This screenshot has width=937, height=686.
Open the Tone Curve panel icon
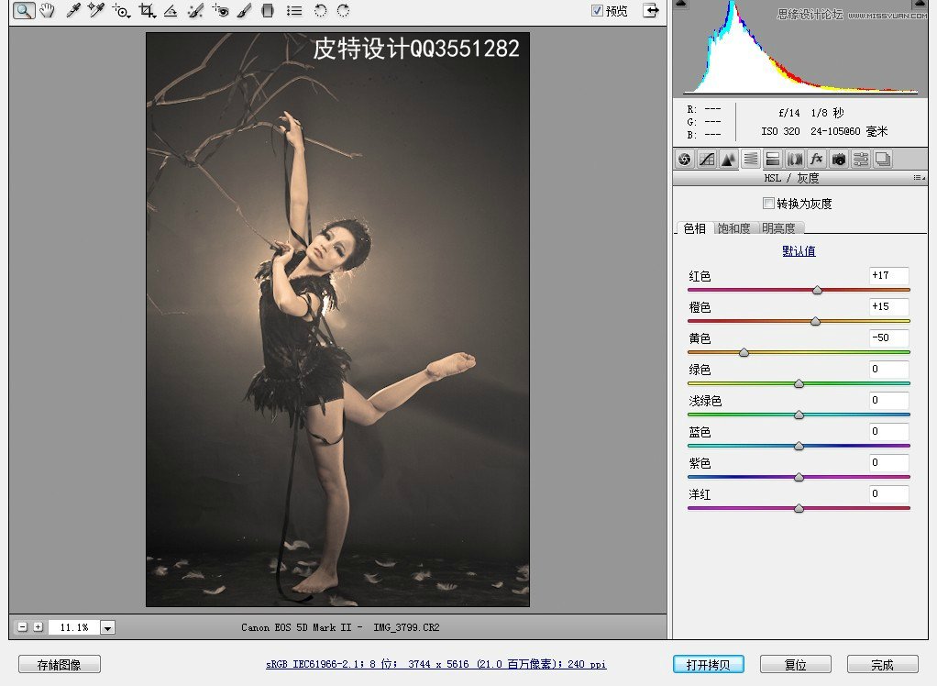(x=706, y=159)
